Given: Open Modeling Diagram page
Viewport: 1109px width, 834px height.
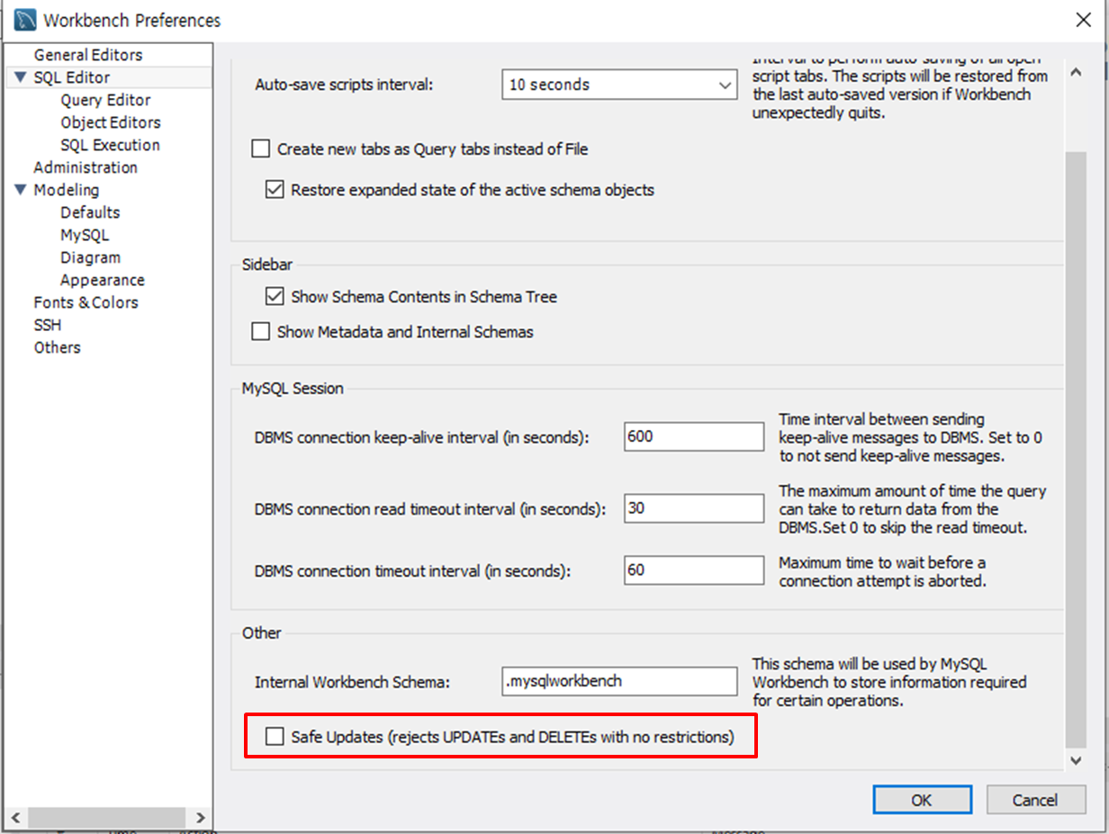Looking at the screenshot, I should click(90, 257).
